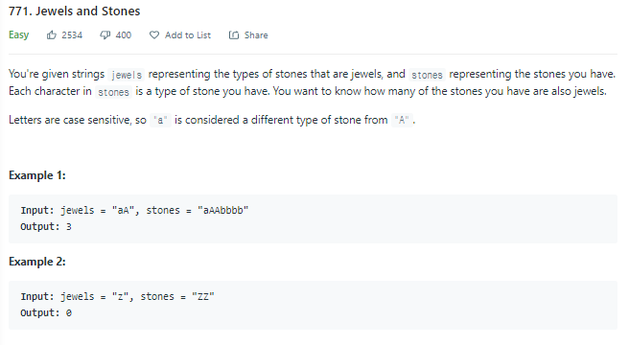The height and width of the screenshot is (345, 629).
Task: Click the like count 2534
Action: click(72, 35)
